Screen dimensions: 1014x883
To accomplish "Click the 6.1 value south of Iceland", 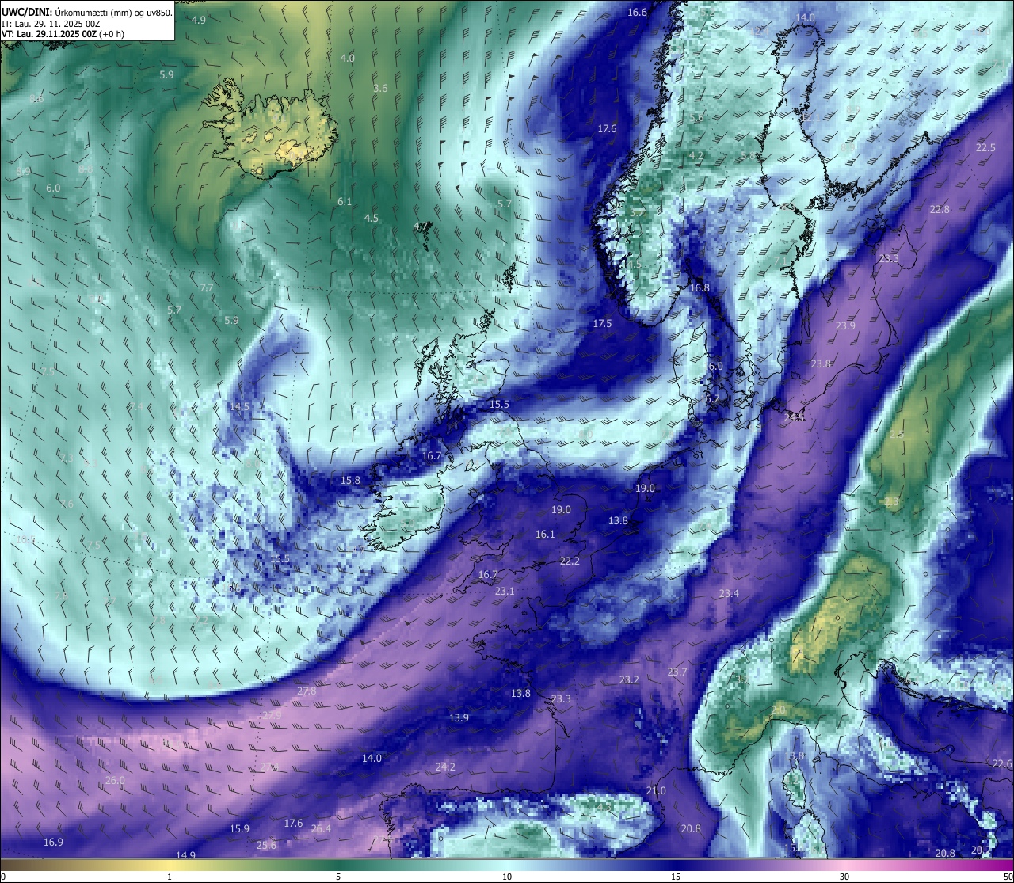I will point(345,202).
